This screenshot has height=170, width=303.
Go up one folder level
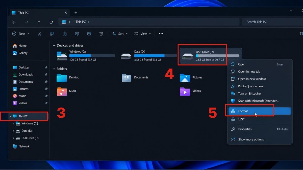click(39, 22)
